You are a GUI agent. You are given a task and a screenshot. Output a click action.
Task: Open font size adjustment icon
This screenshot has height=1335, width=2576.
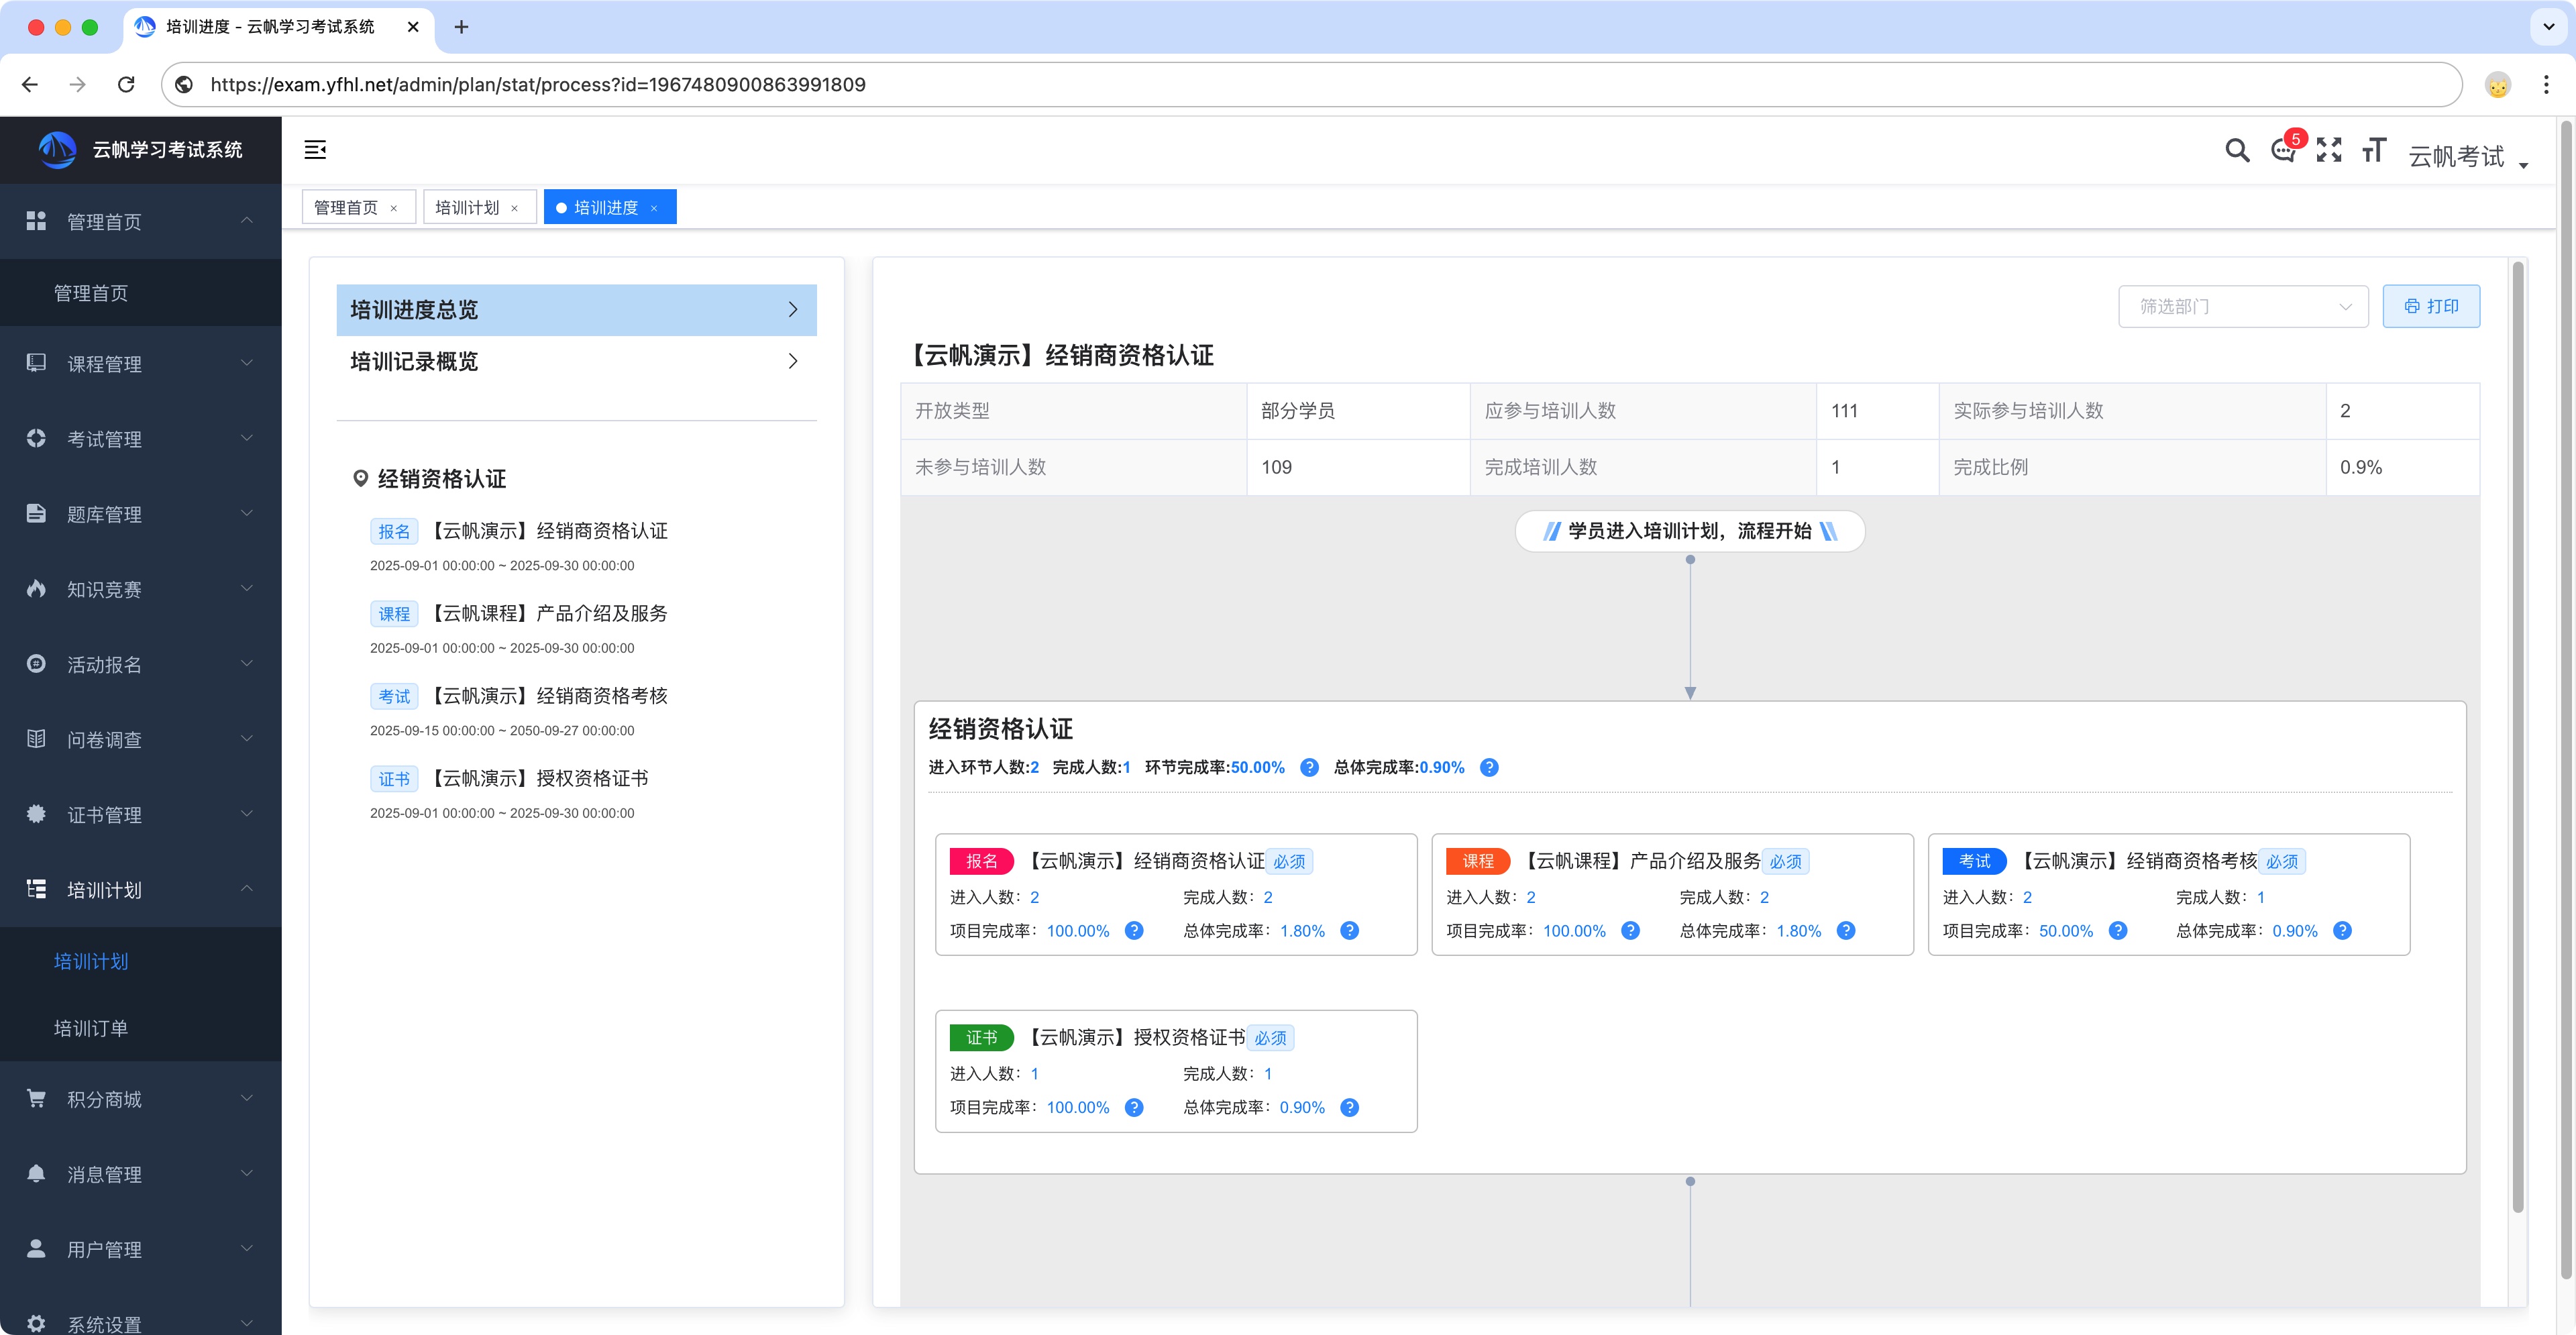click(2374, 150)
